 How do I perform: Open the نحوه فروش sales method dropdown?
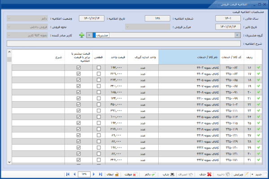[27, 27]
